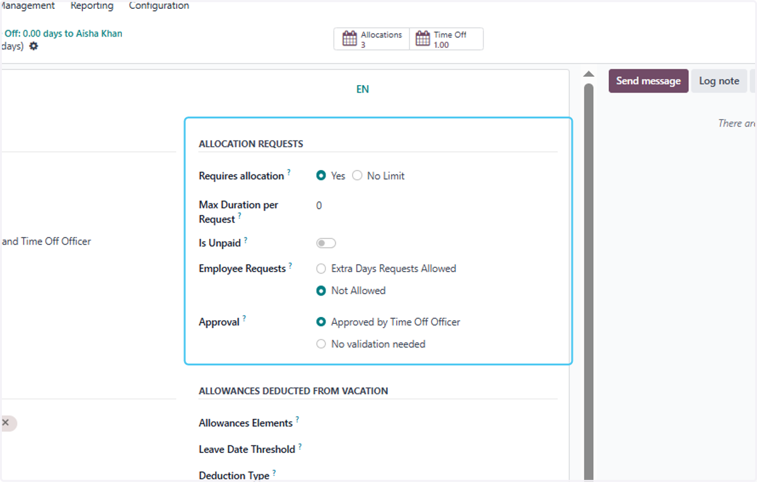The width and height of the screenshot is (757, 482).
Task: Show help tooltip for Allowances Elements
Action: 297,420
